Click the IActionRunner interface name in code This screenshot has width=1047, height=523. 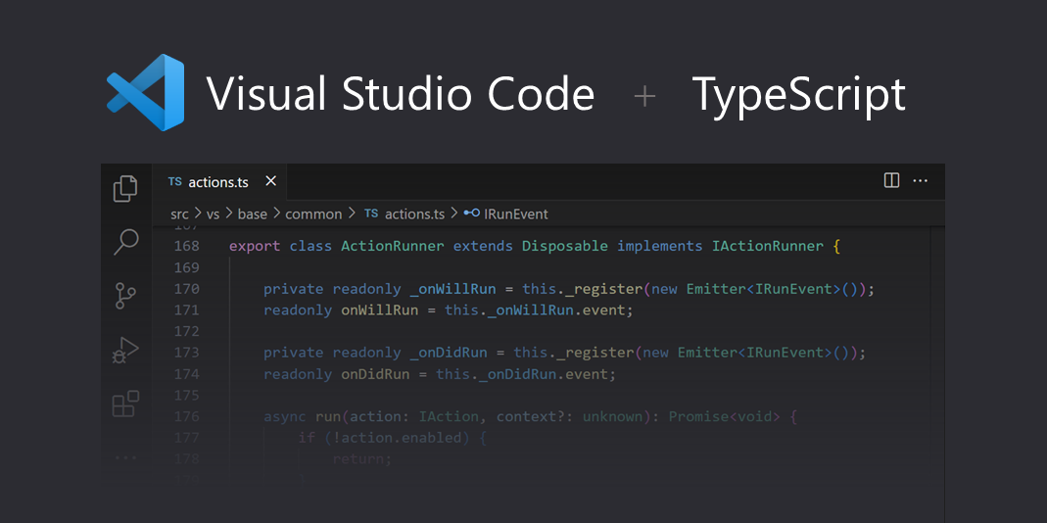coord(767,246)
